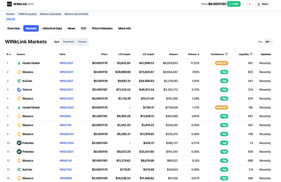Click the Binance logo in WIN/BUSD row
Image resolution: width=281 pixels, height=182 pixels.
[19, 134]
